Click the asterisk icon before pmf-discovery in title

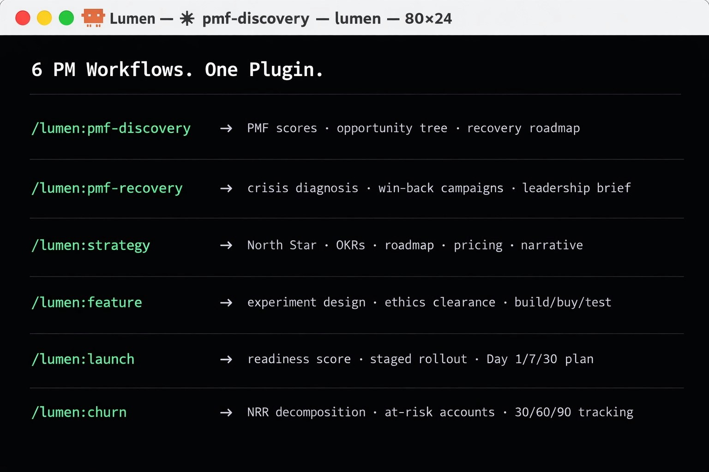(187, 18)
